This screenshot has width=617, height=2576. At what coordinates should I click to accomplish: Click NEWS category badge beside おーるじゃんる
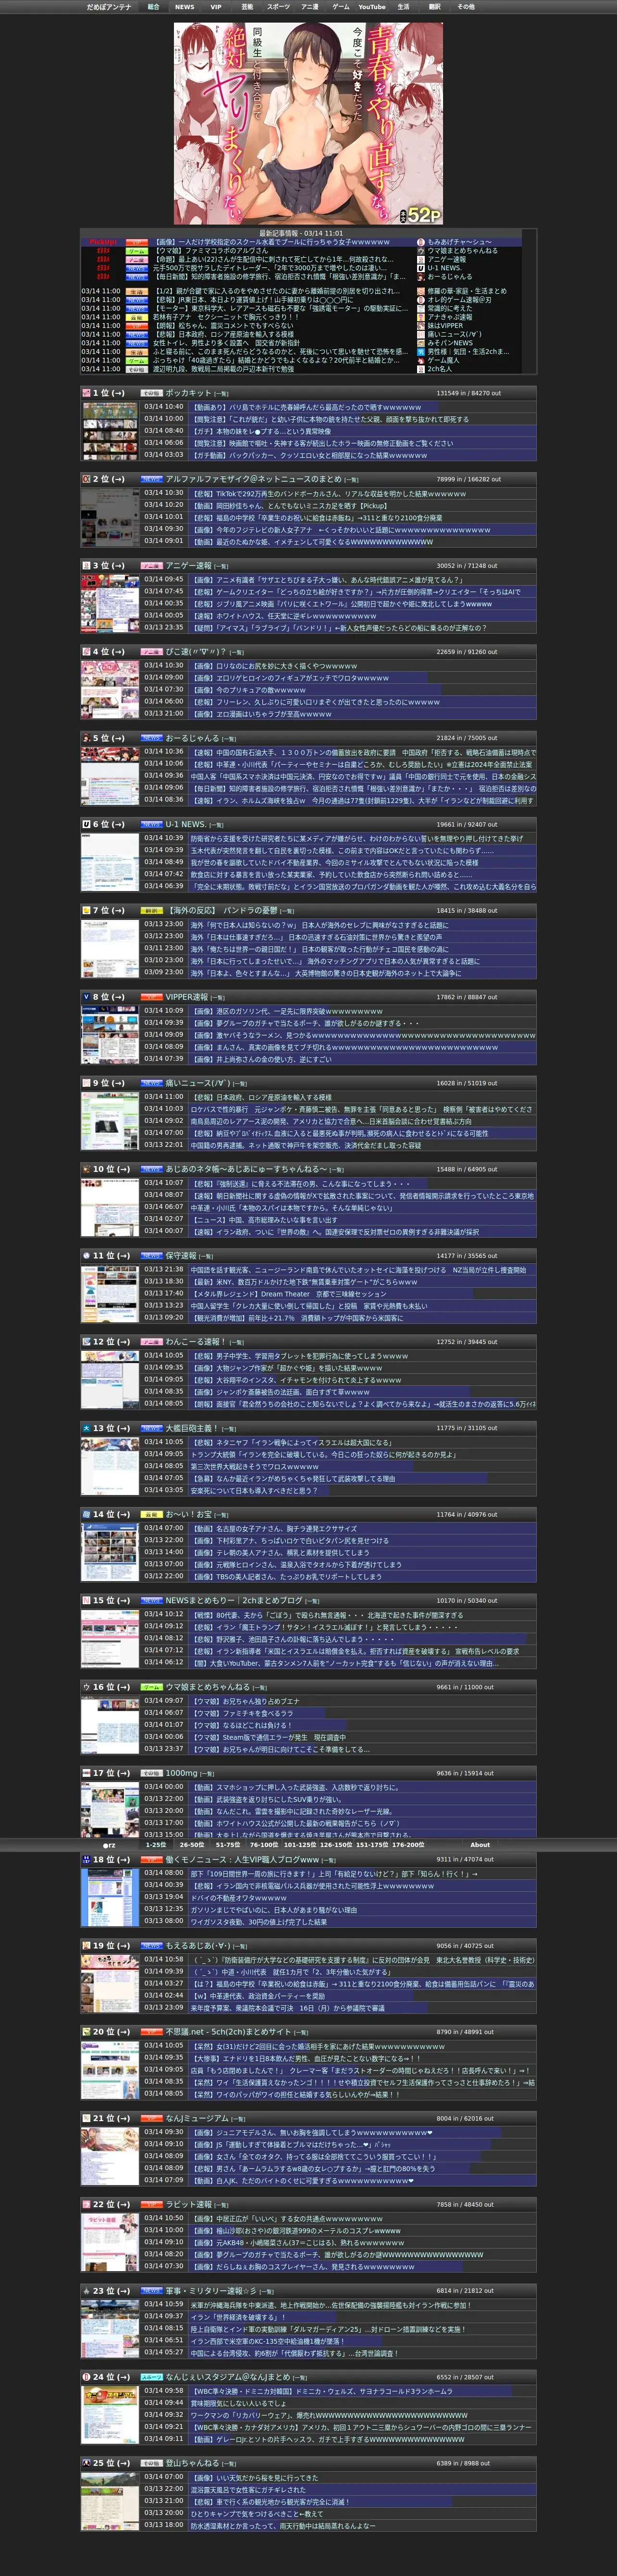[151, 738]
